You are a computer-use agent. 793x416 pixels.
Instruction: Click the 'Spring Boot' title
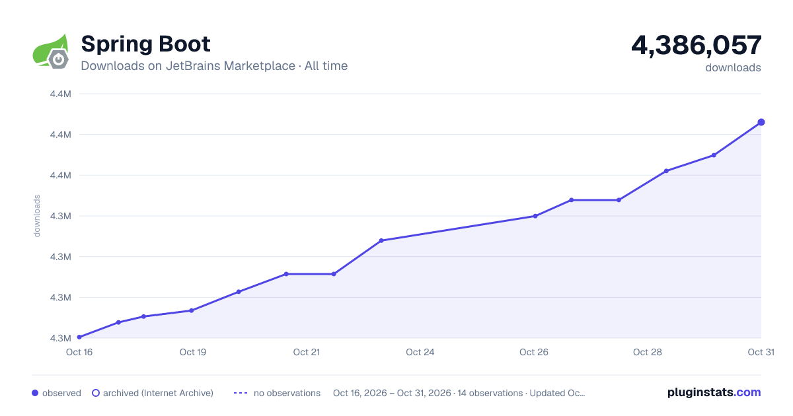click(x=145, y=44)
